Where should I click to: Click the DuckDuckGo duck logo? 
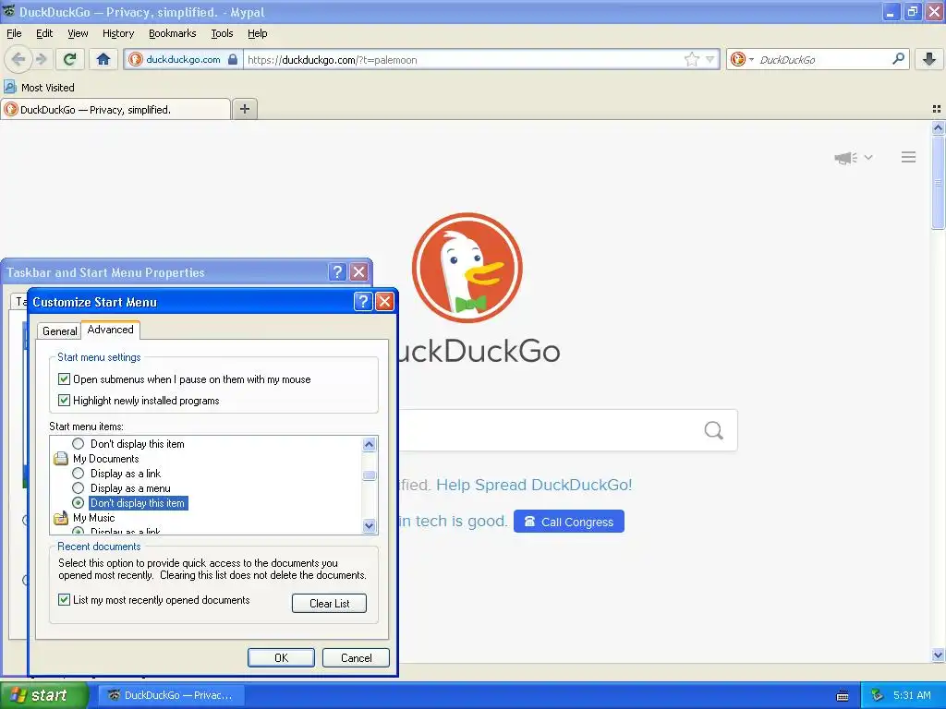tap(467, 268)
